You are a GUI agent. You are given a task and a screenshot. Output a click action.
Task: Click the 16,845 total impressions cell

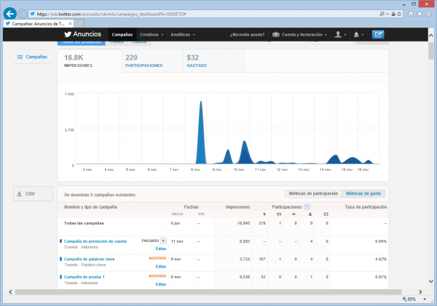[x=243, y=223]
